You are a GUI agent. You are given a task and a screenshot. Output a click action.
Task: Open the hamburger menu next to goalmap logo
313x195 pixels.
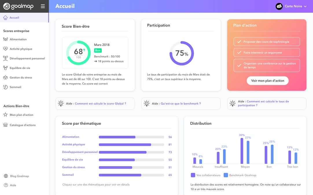[x=43, y=6]
